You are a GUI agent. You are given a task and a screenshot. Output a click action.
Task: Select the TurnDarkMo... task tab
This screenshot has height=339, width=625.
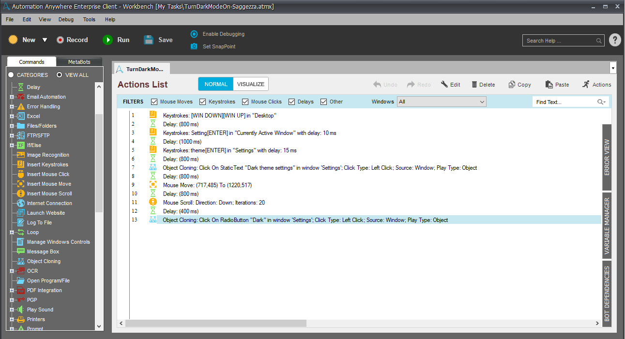pos(141,69)
